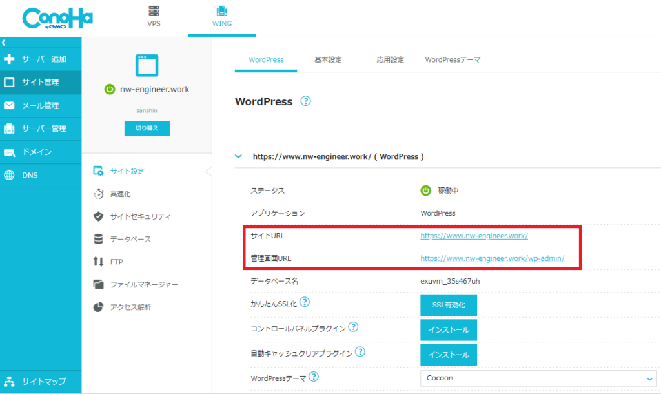Click help icon beside WordPressテーマ label
The width and height of the screenshot is (661, 394).
point(314,377)
